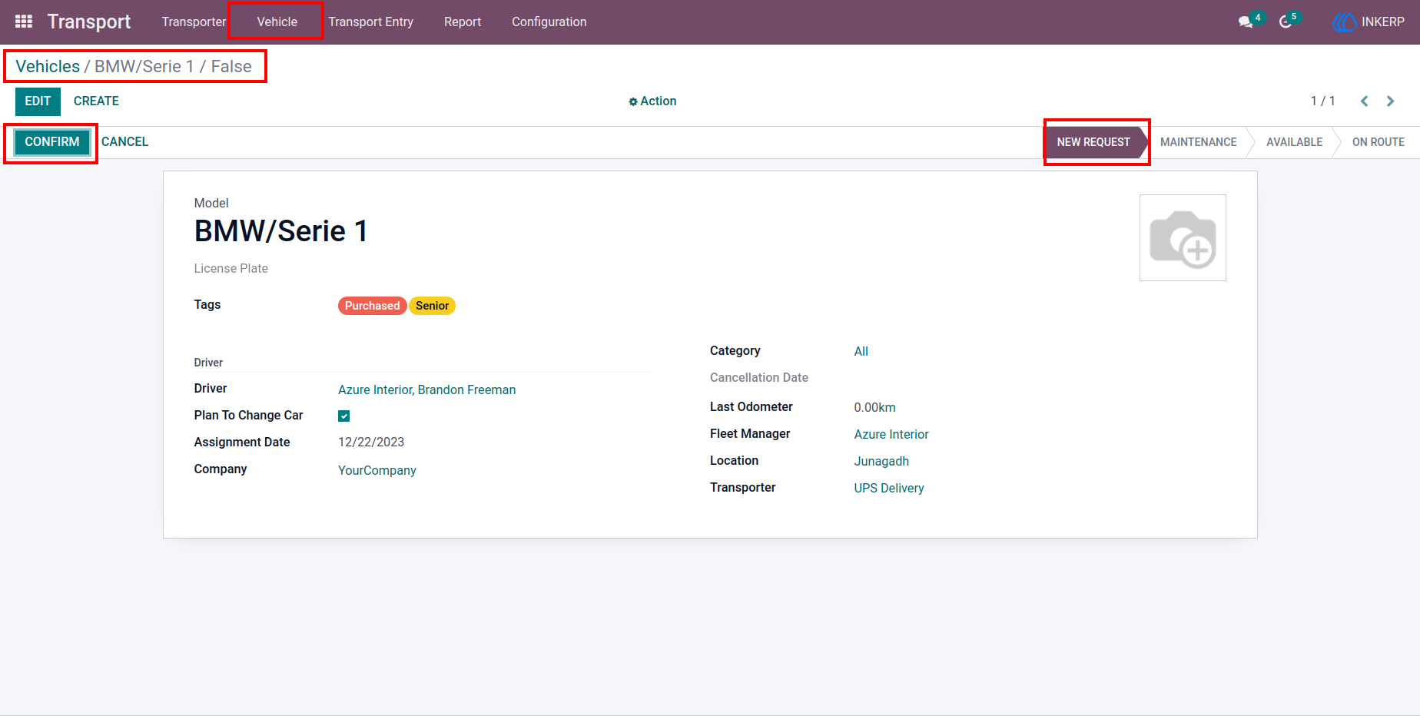Image resolution: width=1420 pixels, height=716 pixels.
Task: Click the Senior tag
Action: click(x=433, y=306)
